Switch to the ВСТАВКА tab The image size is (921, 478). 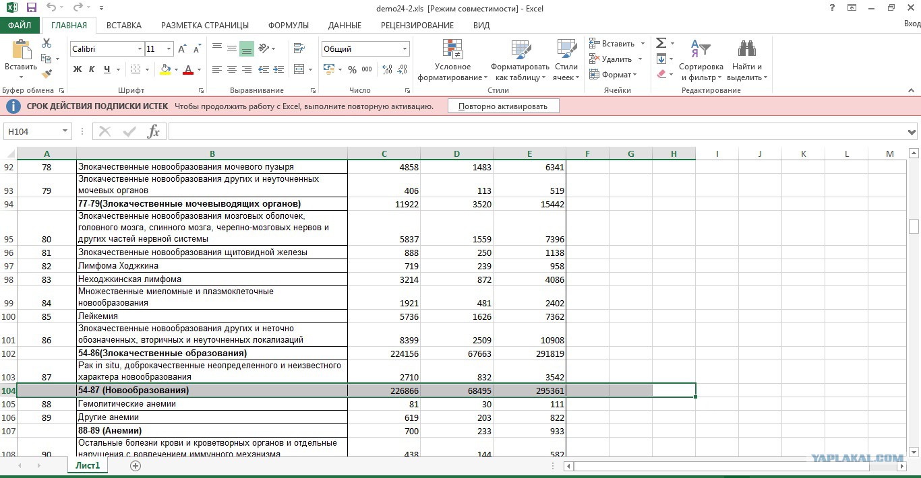124,26
